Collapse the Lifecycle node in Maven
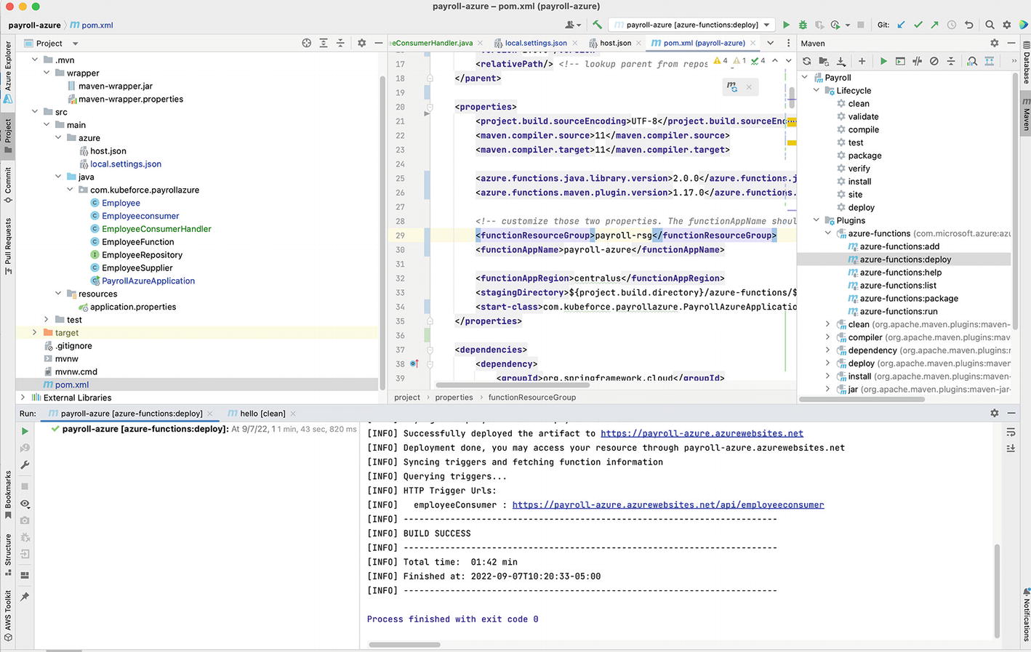The width and height of the screenshot is (1031, 652). (x=817, y=91)
